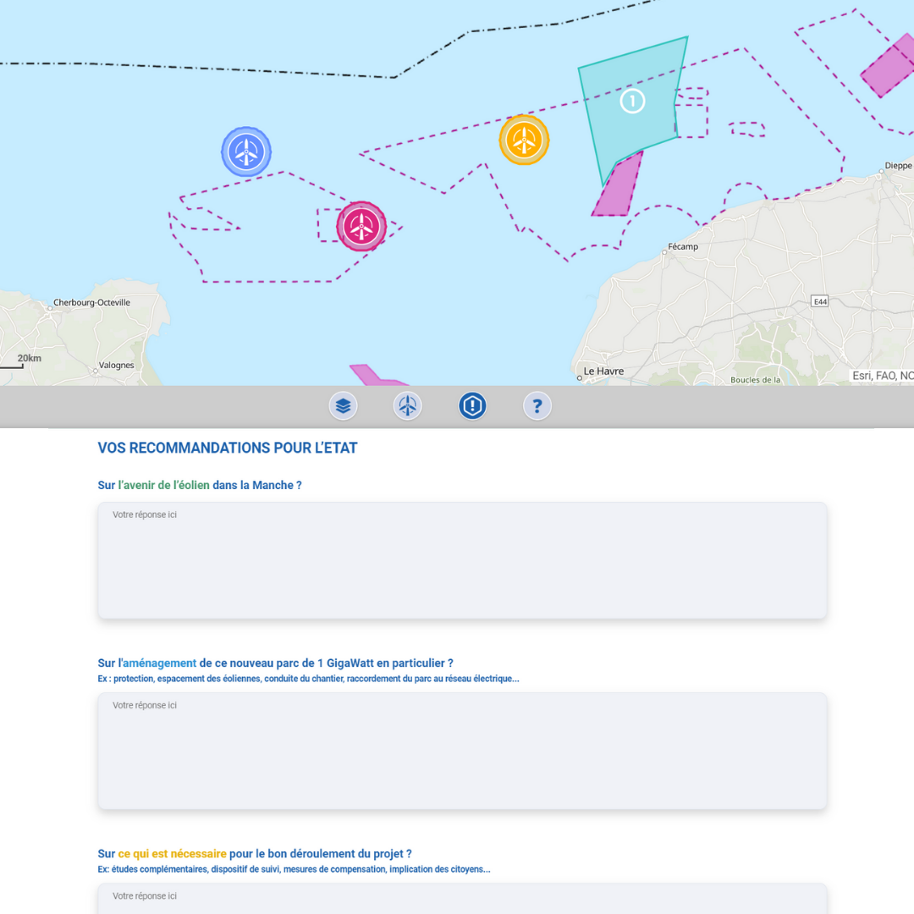Click the 1 GigaWatt park aménagement answer box
914x914 pixels.
462,751
